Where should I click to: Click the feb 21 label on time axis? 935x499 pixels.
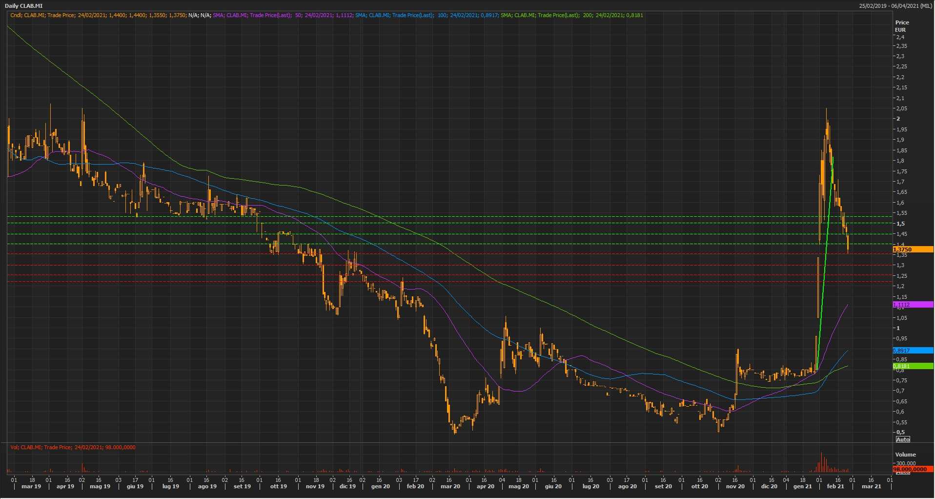pyautogui.click(x=835, y=486)
